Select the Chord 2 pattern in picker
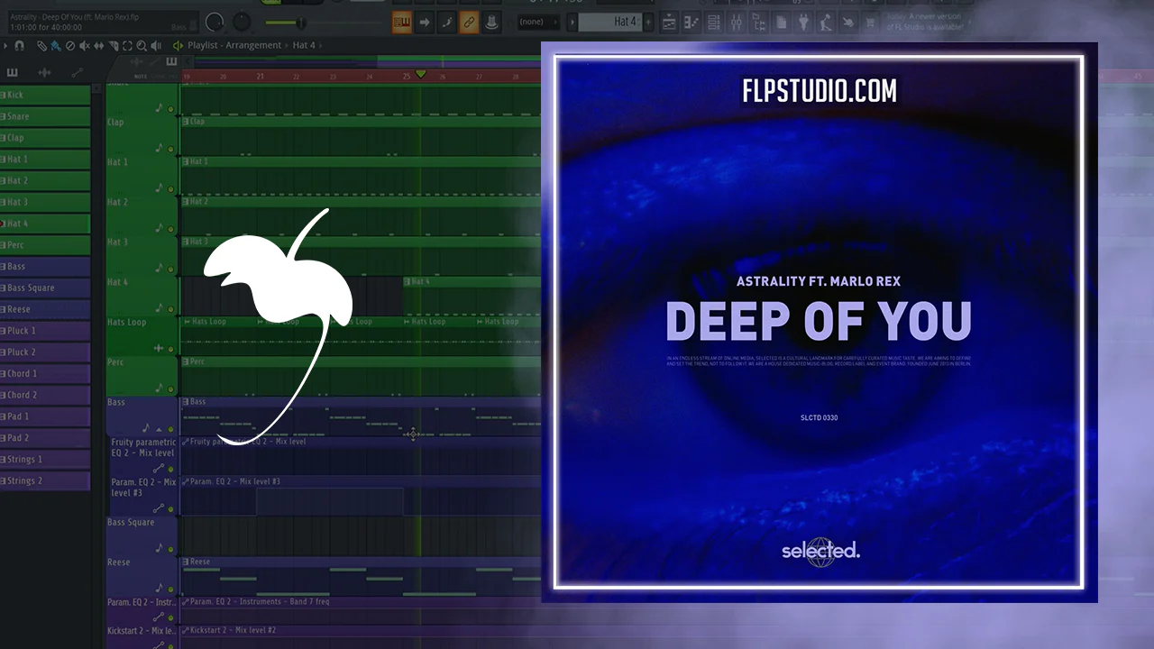 45,395
